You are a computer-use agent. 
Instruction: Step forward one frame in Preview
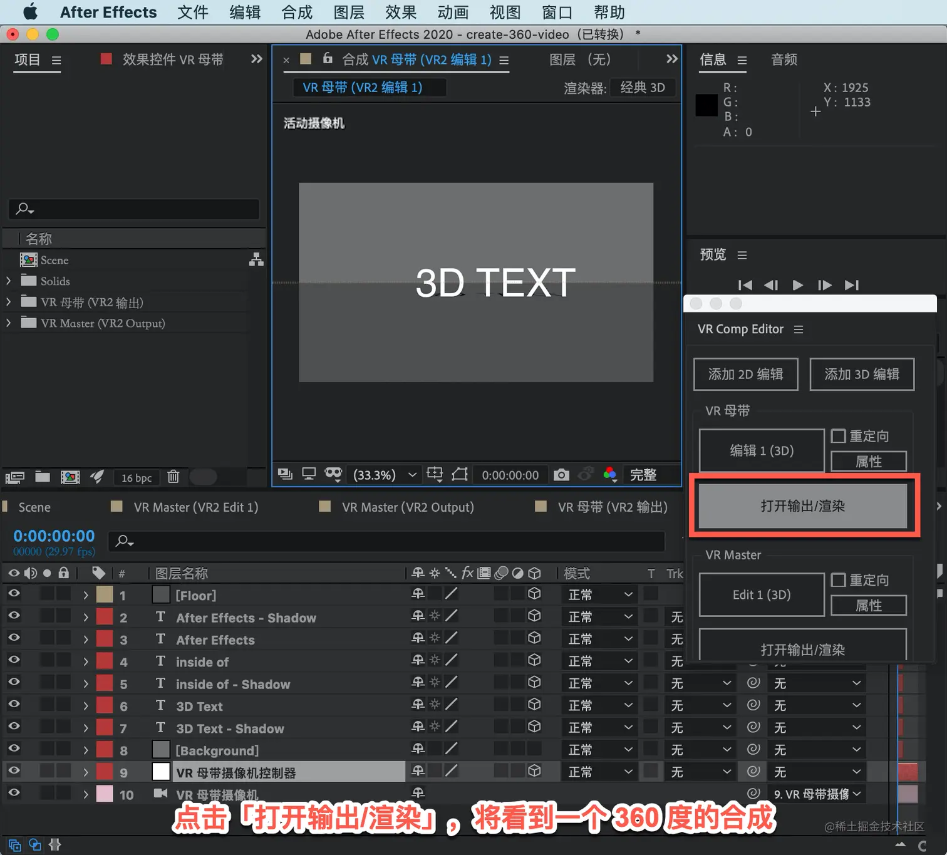click(x=825, y=285)
